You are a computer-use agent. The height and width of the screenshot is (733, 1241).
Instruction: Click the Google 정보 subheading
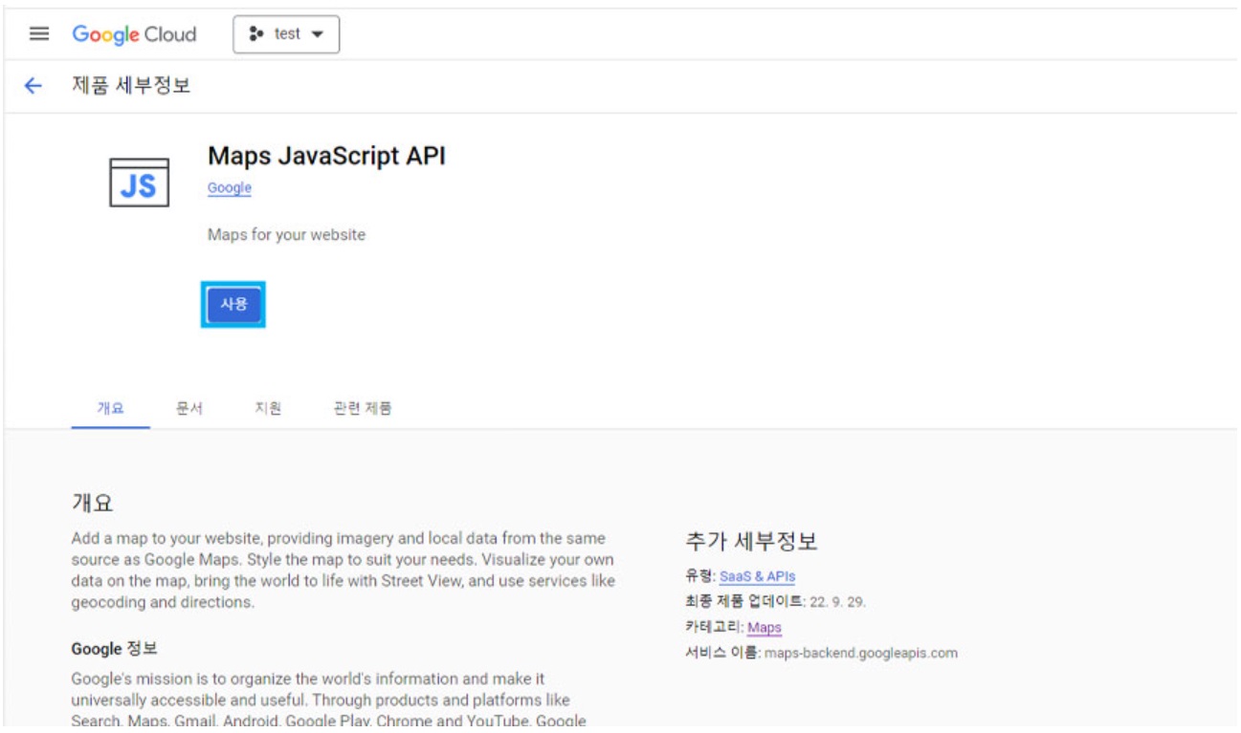(114, 649)
